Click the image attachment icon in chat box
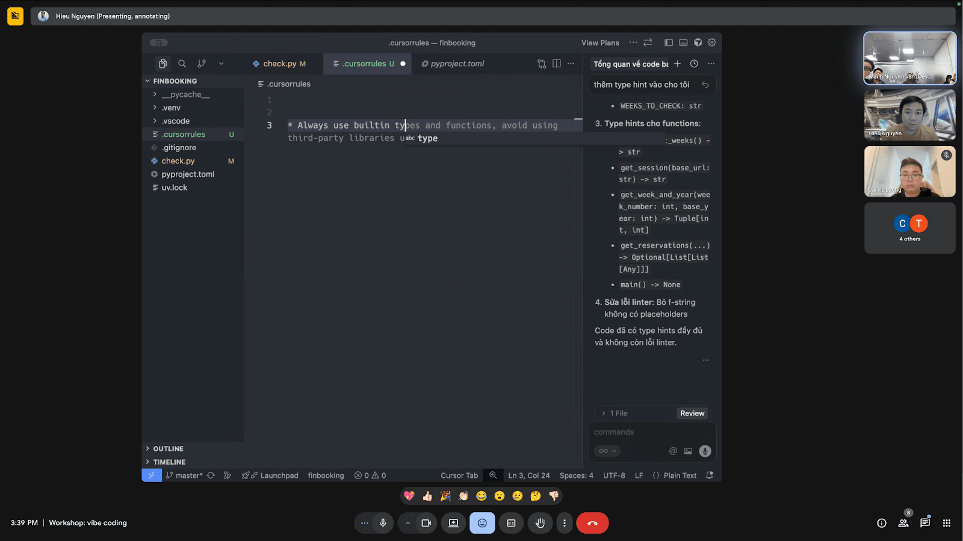This screenshot has height=541, width=963. pyautogui.click(x=688, y=451)
